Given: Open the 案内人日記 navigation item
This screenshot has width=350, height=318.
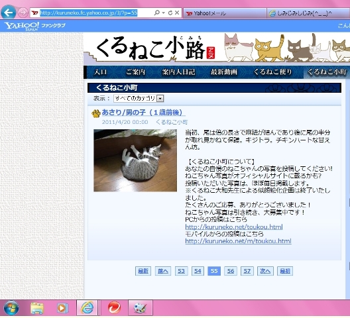Looking at the screenshot, I should [178, 72].
